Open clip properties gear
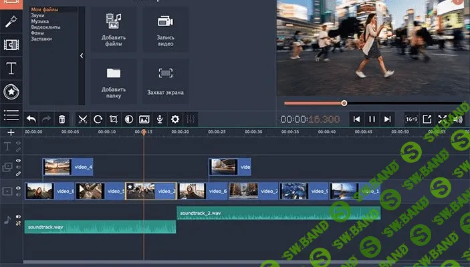The image size is (470, 267). (175, 119)
